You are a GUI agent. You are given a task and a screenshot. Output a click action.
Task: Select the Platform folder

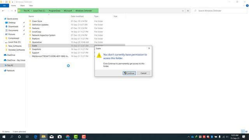coord(36,39)
